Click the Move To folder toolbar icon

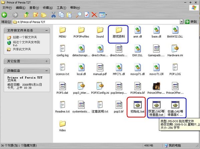[36, 15]
